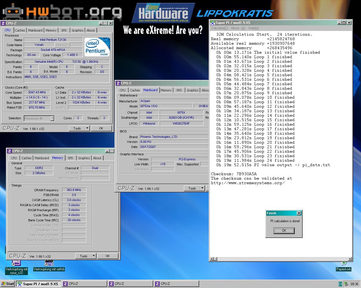361x288 pixels.
Task: Click the i975Xa-YDG model field
Action: [166, 106]
